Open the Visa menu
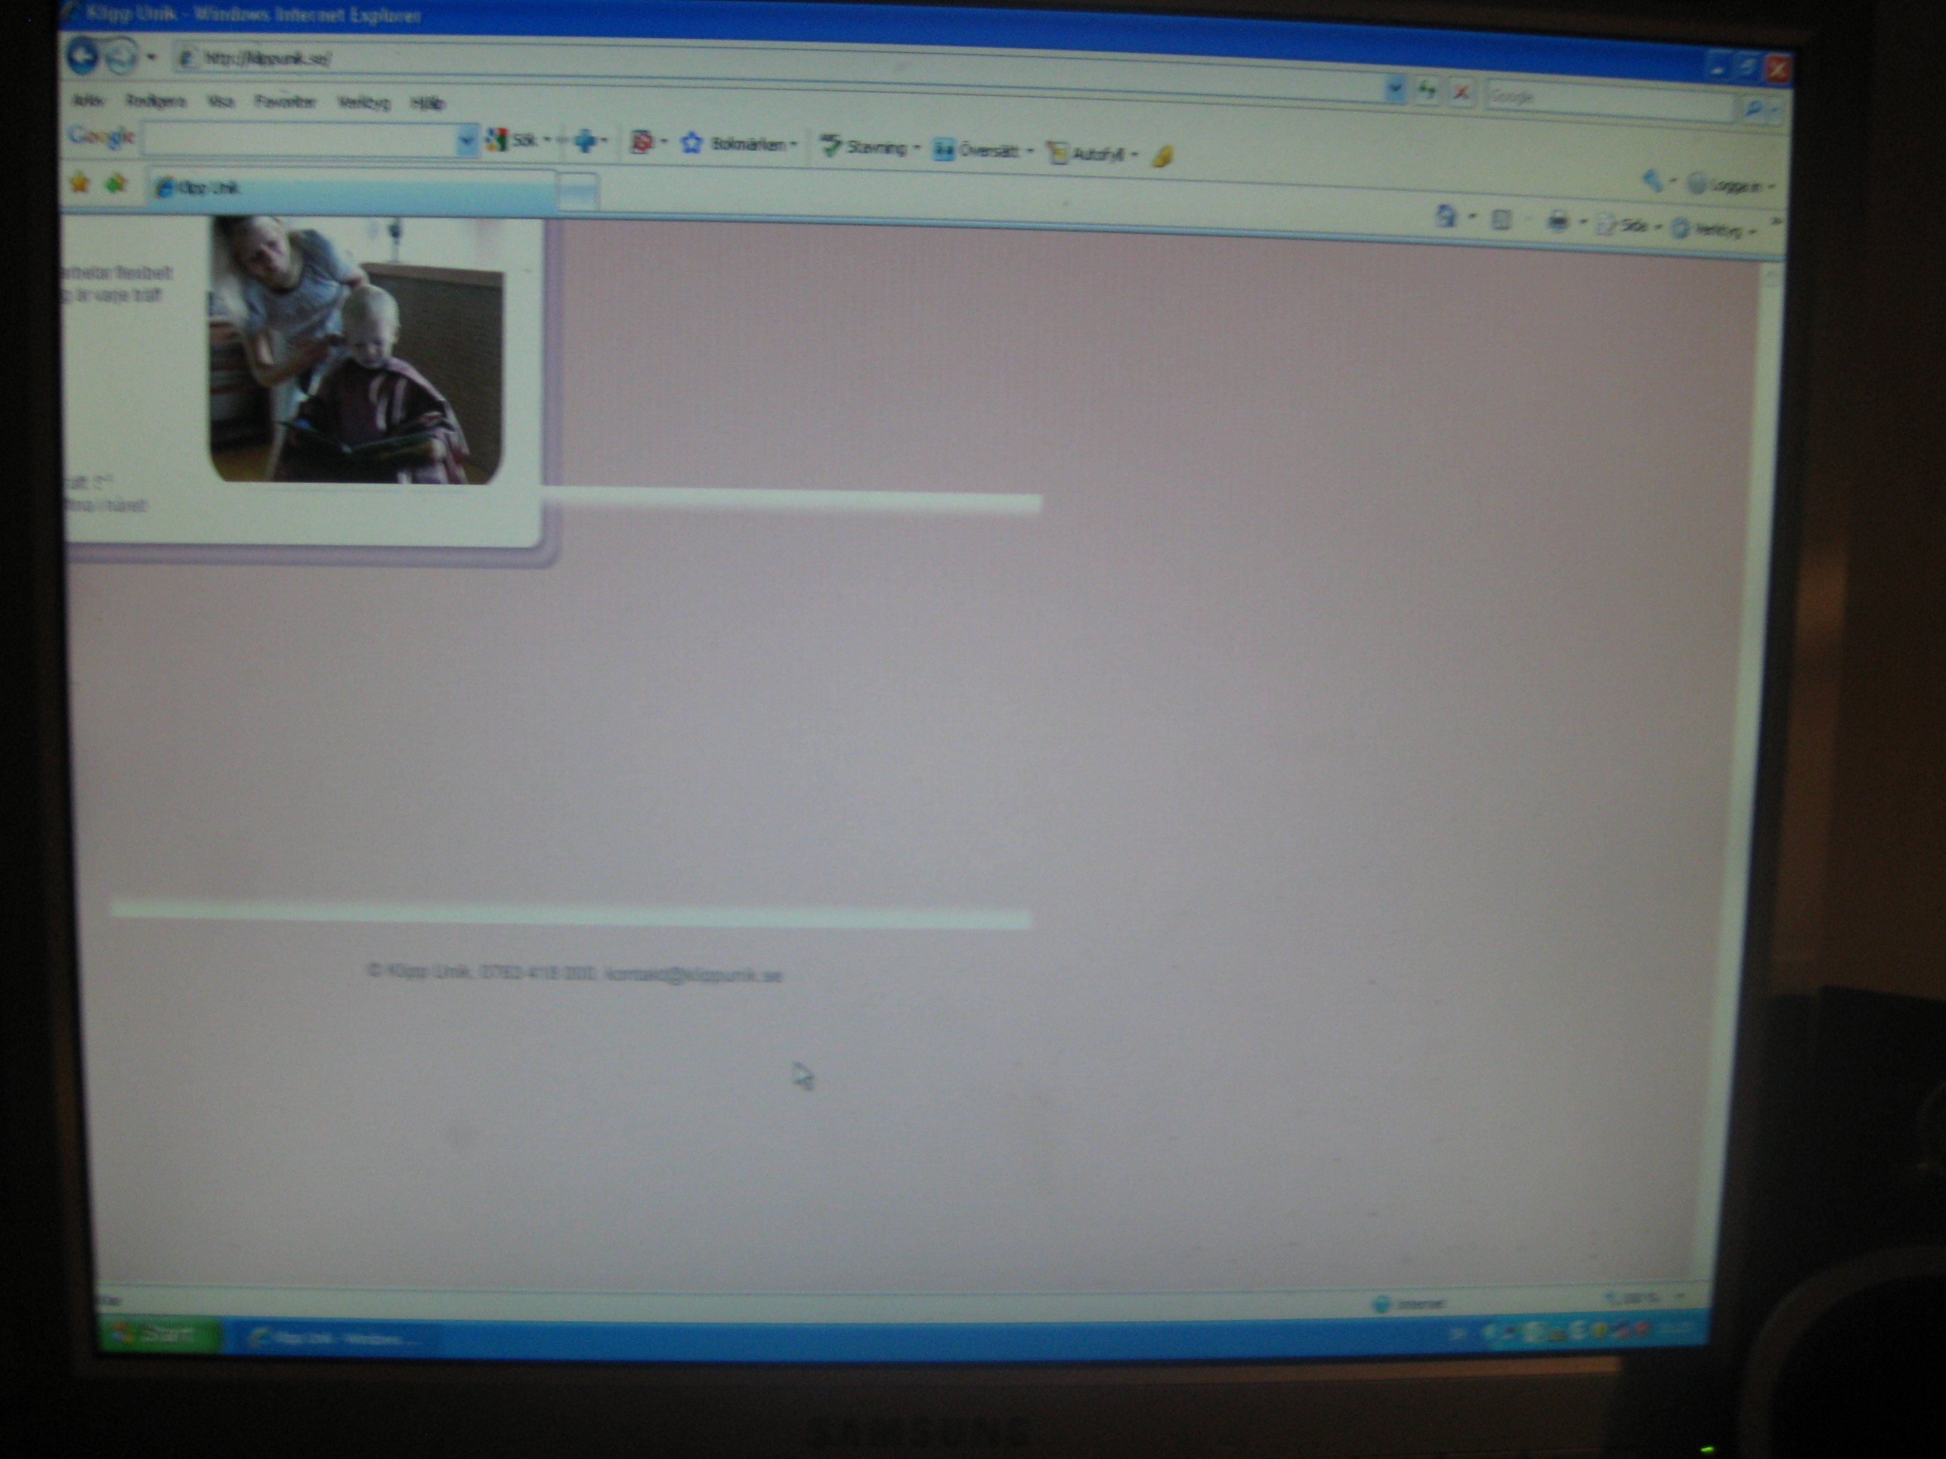The height and width of the screenshot is (1459, 1946). click(x=220, y=102)
